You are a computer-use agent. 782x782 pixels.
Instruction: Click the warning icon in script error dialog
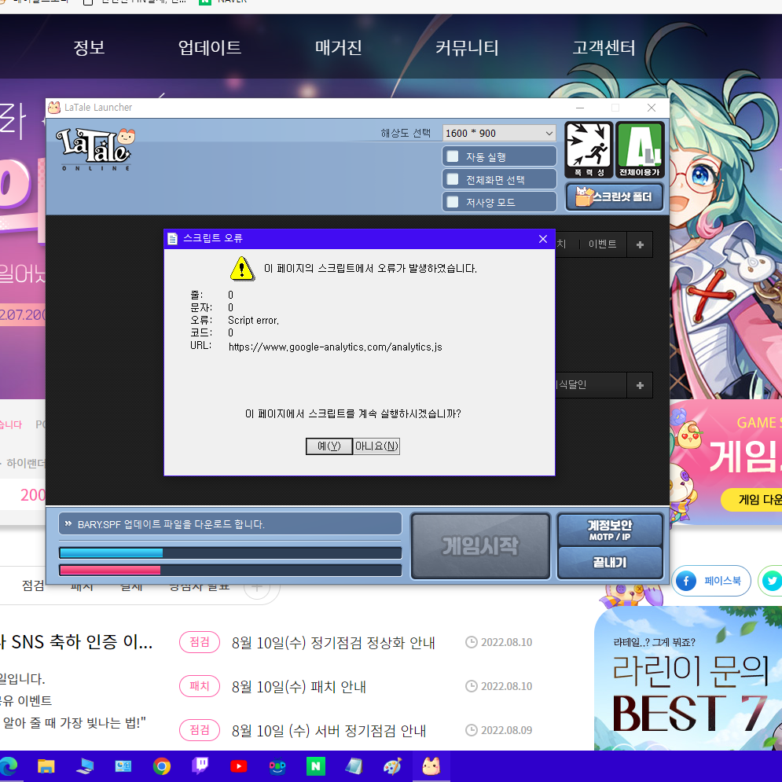tap(242, 269)
